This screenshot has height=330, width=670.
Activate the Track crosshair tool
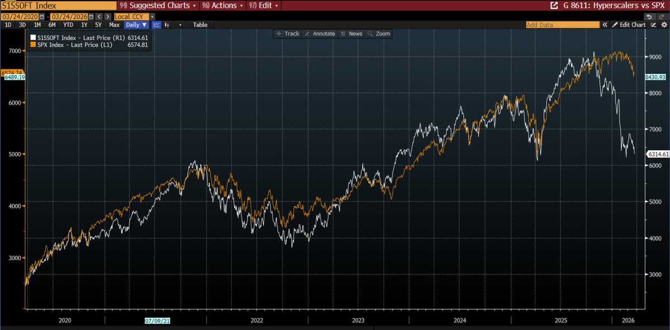(x=288, y=34)
